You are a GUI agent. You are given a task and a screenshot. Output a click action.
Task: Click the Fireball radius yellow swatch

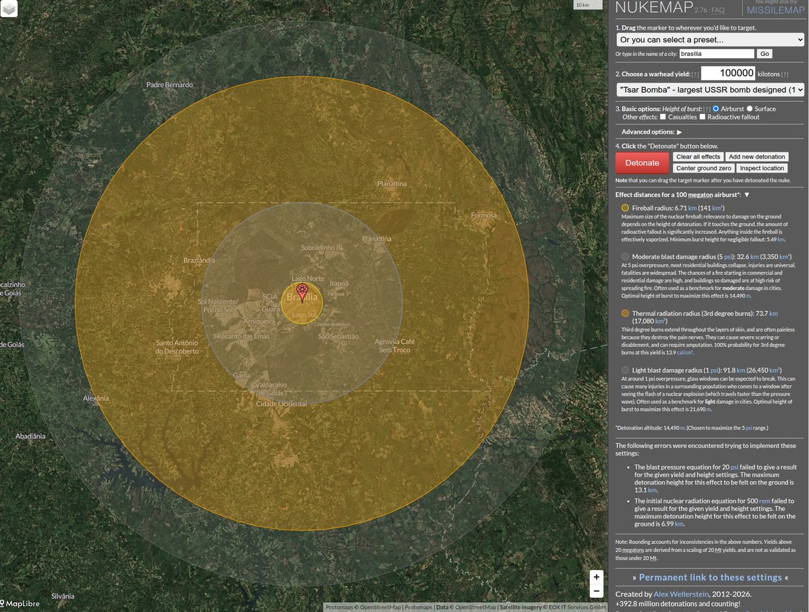tap(625, 208)
